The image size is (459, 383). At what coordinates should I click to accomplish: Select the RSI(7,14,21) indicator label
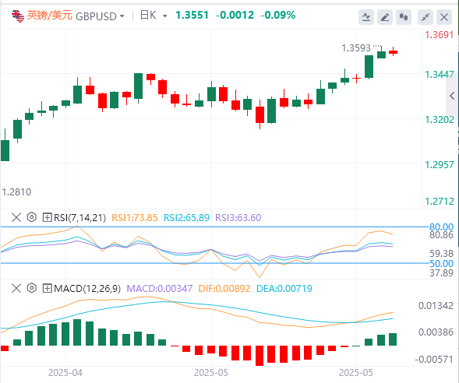pyautogui.click(x=79, y=217)
